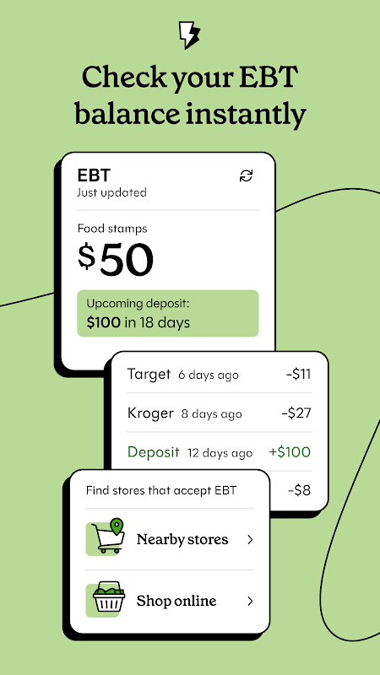
Task: Expand the Shop online chevron
Action: [x=250, y=602]
